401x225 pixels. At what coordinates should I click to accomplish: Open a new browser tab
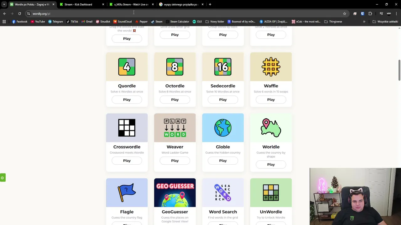(x=210, y=4)
